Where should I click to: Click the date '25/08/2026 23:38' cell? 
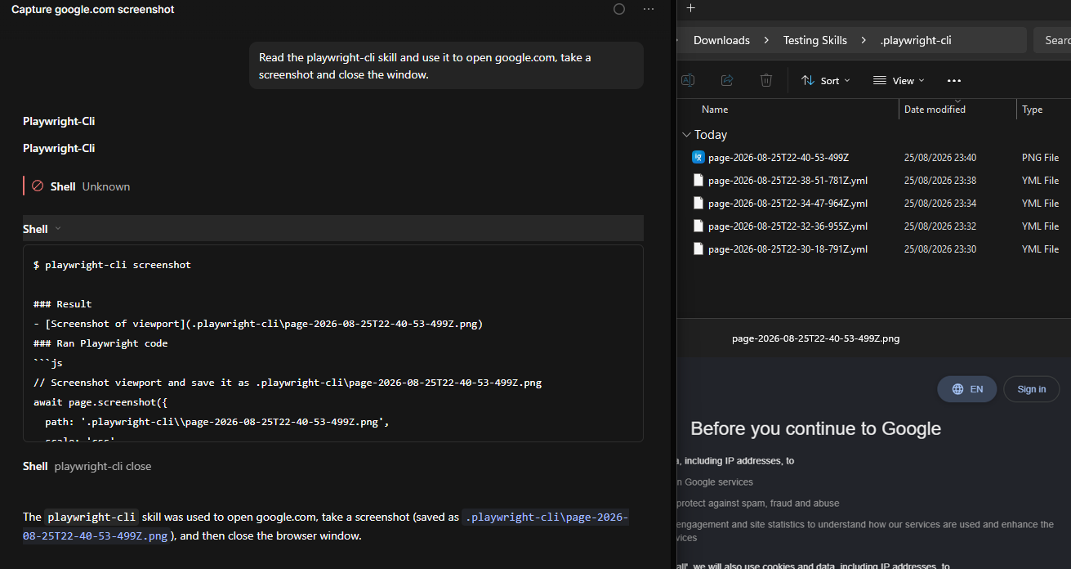click(940, 181)
